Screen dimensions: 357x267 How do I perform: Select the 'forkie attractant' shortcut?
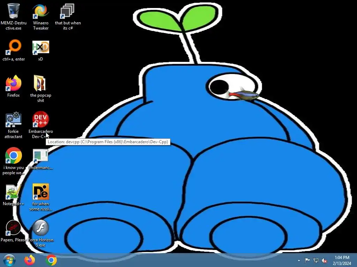coord(14,119)
